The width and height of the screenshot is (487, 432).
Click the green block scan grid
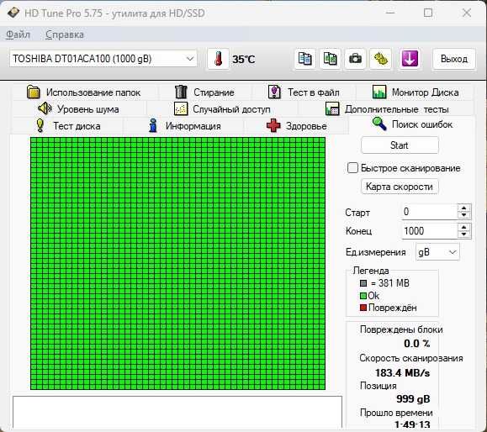click(x=178, y=263)
